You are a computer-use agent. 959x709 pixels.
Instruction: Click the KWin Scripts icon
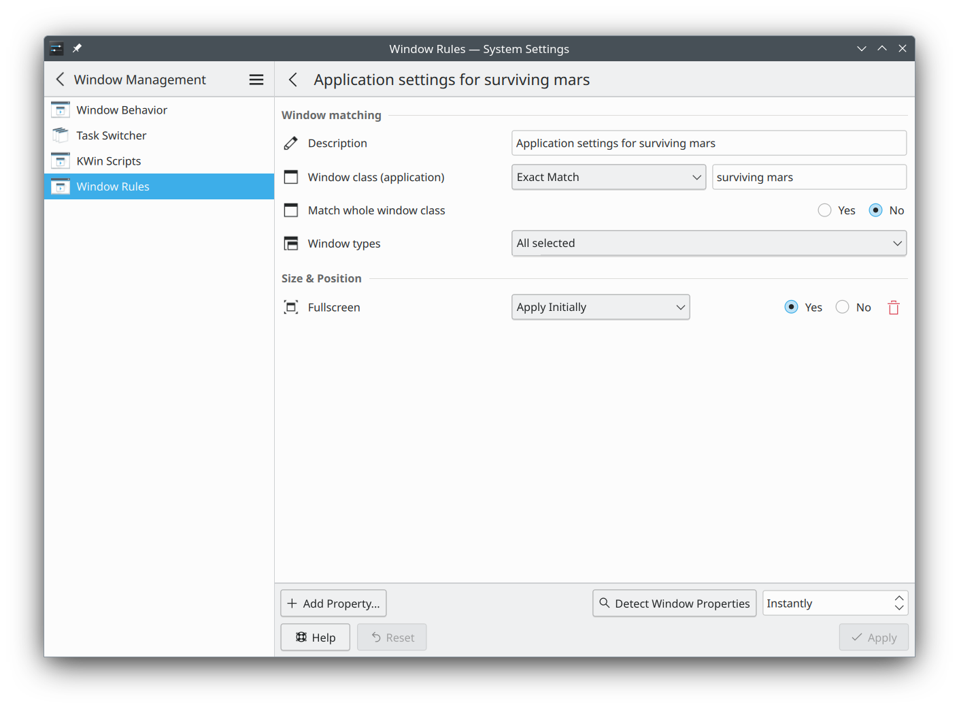[x=61, y=161]
